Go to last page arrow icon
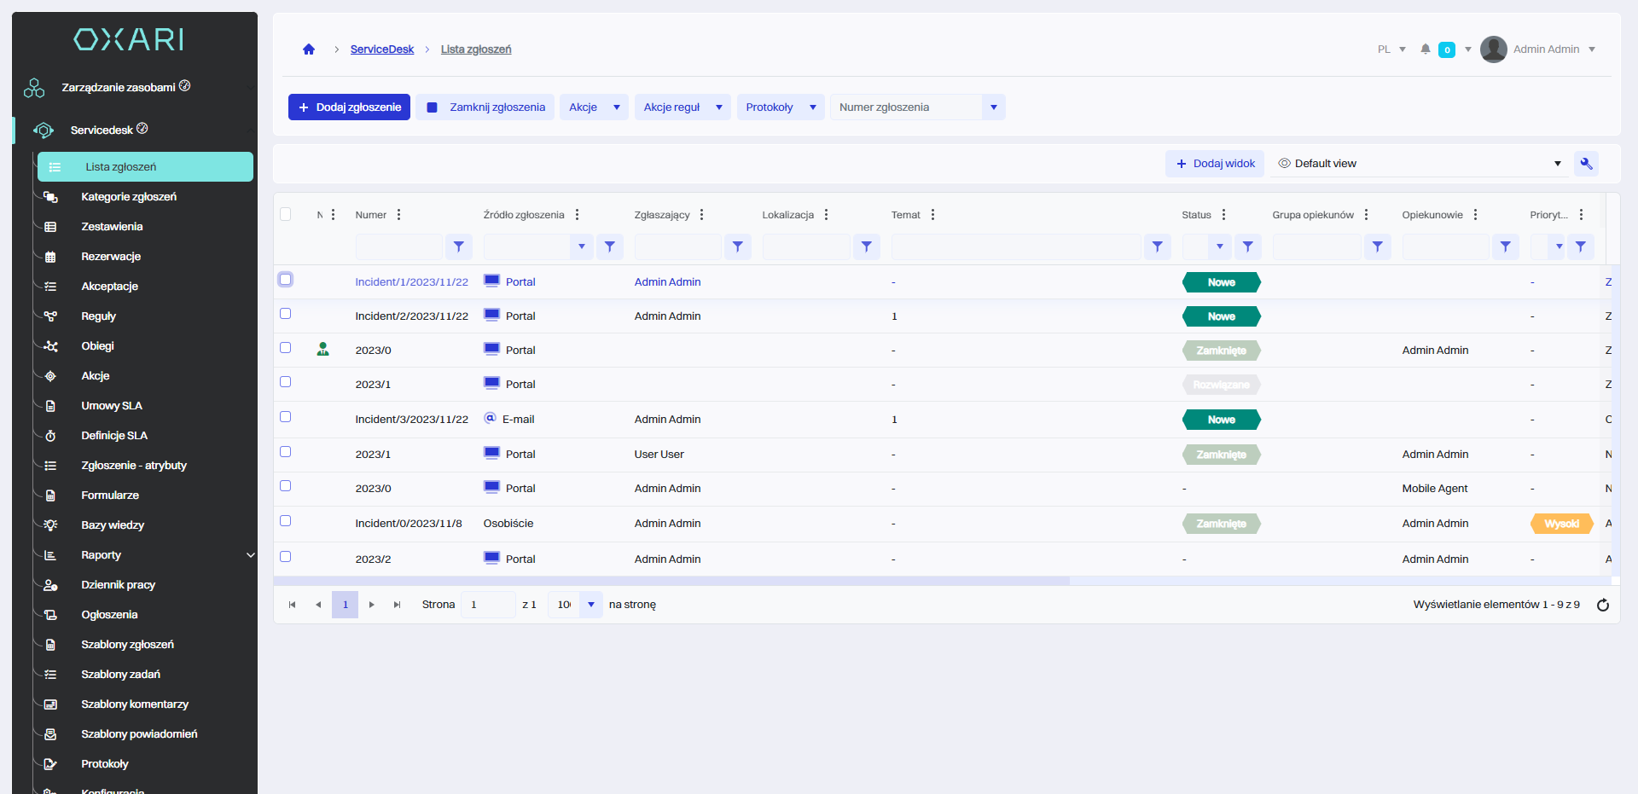1638x794 pixels. tap(397, 605)
